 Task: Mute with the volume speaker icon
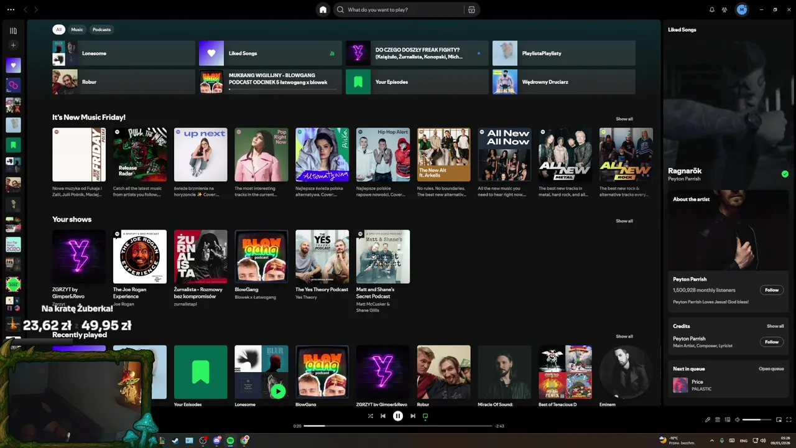coord(738,419)
